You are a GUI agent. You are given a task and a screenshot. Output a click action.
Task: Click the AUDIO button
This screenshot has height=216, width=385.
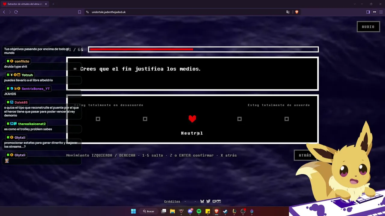click(368, 27)
